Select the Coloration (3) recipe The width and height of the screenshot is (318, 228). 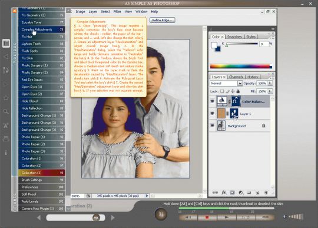[x=42, y=173]
